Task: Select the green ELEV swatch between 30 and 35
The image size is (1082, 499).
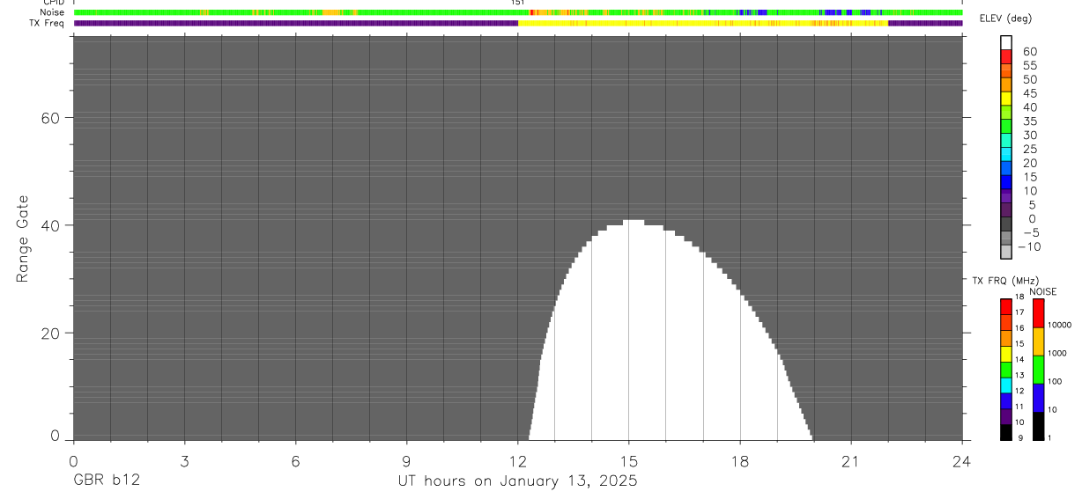Action: 1006,127
